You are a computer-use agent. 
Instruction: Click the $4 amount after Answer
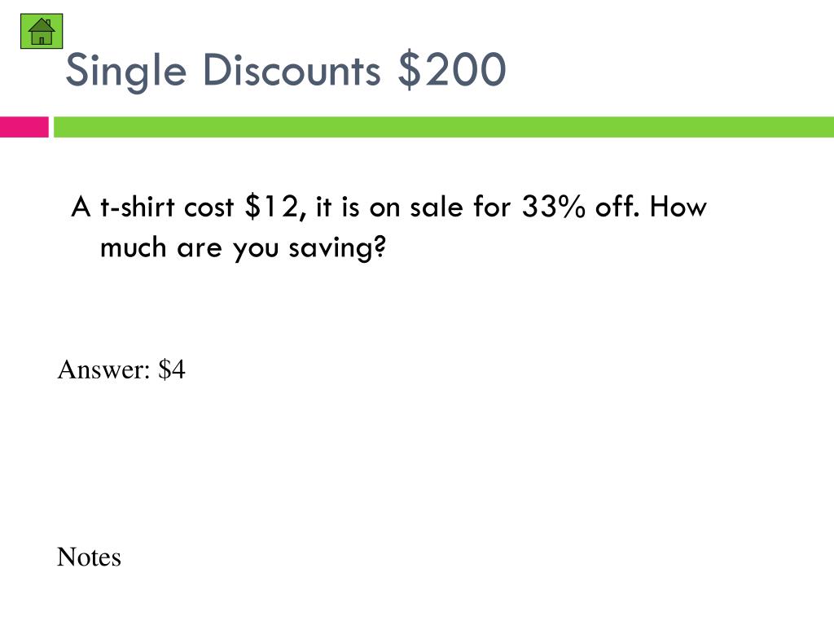pyautogui.click(x=172, y=369)
